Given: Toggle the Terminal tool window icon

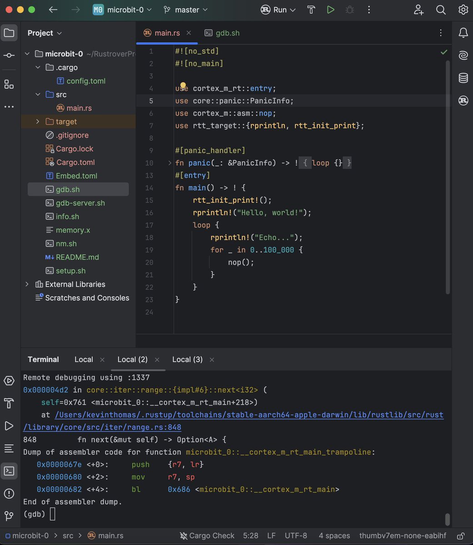Looking at the screenshot, I should pos(9,471).
